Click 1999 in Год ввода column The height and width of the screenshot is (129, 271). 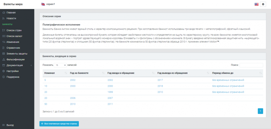[110, 92]
